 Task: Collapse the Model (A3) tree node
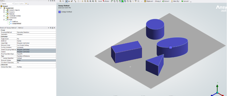(1, 8)
